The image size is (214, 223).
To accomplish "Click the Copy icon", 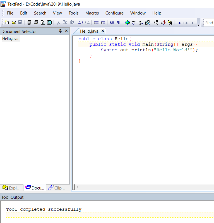I will (x=65, y=23).
